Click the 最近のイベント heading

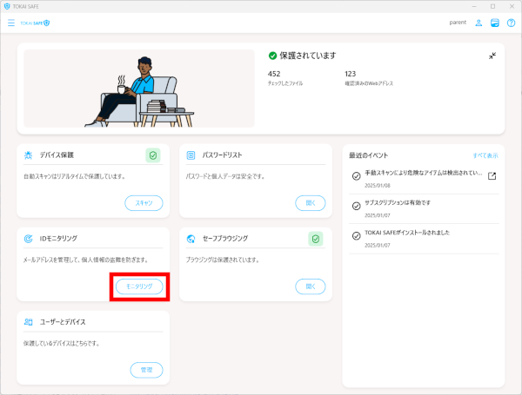[369, 155]
